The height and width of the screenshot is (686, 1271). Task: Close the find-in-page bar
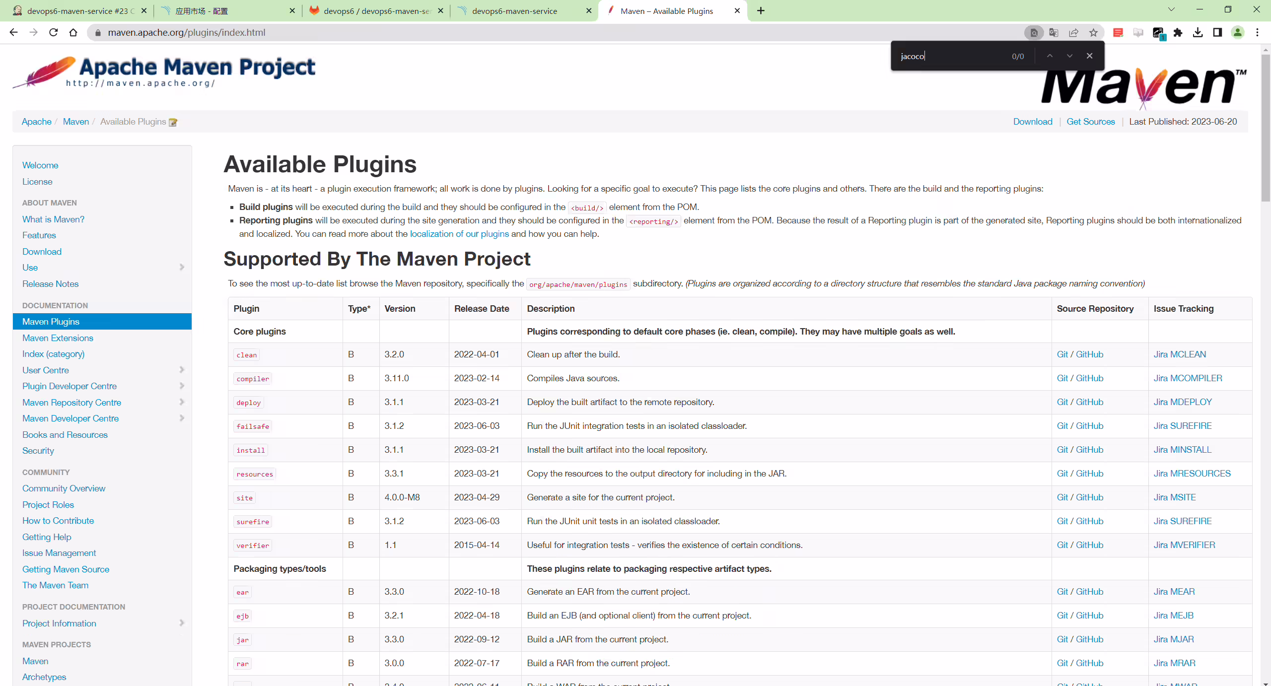[x=1089, y=56]
